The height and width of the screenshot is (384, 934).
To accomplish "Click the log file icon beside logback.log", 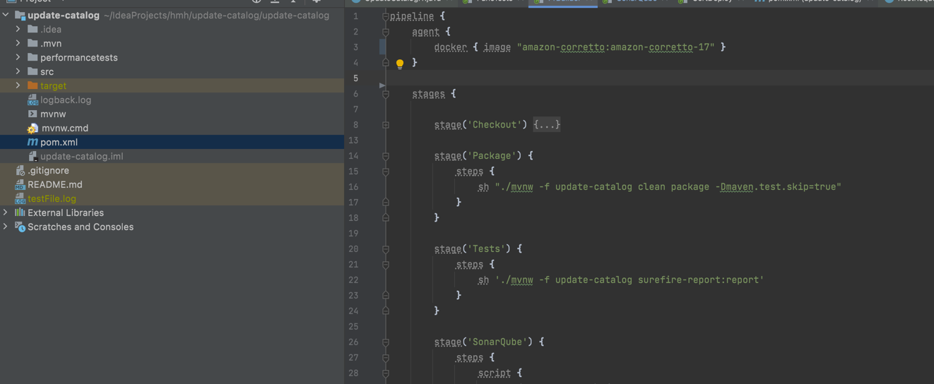I will (x=32, y=100).
